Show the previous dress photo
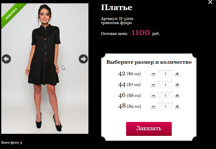216x149 pixels. coord(6,59)
